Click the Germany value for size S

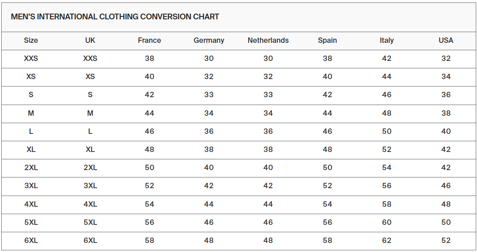tap(209, 95)
